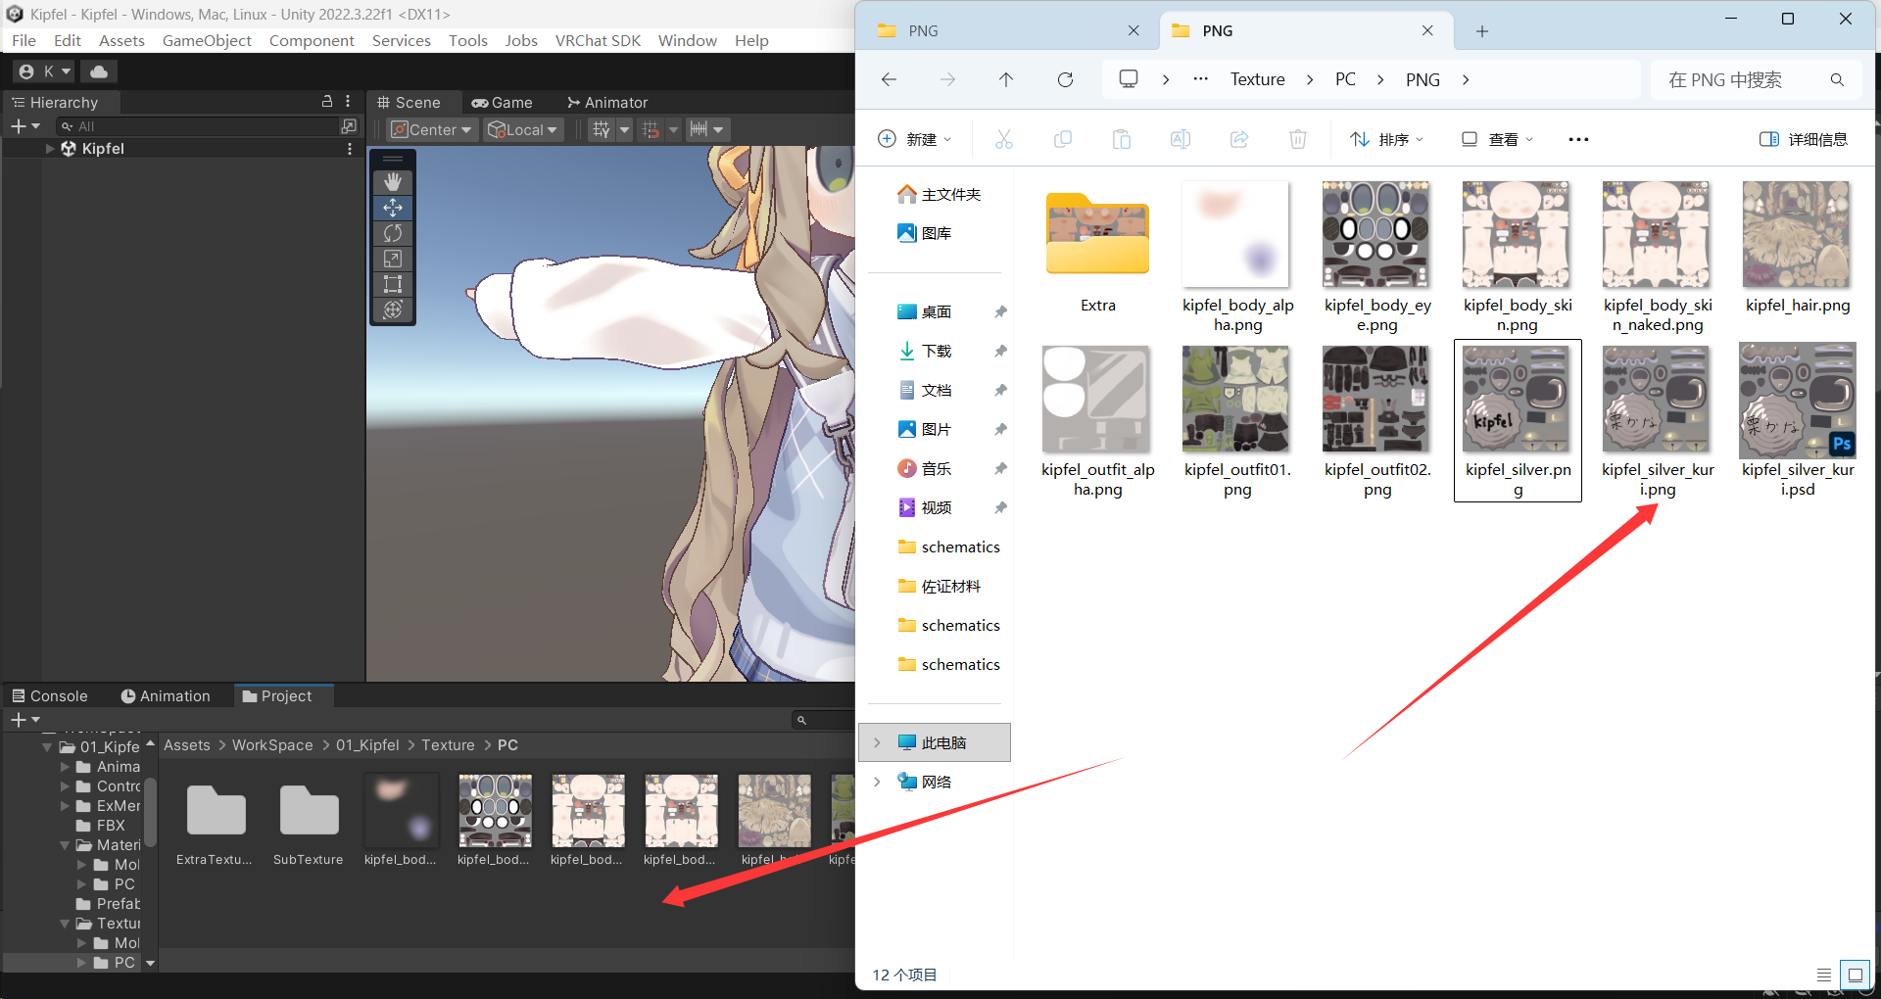Select the Move tool in Scene toolbar

click(x=393, y=208)
